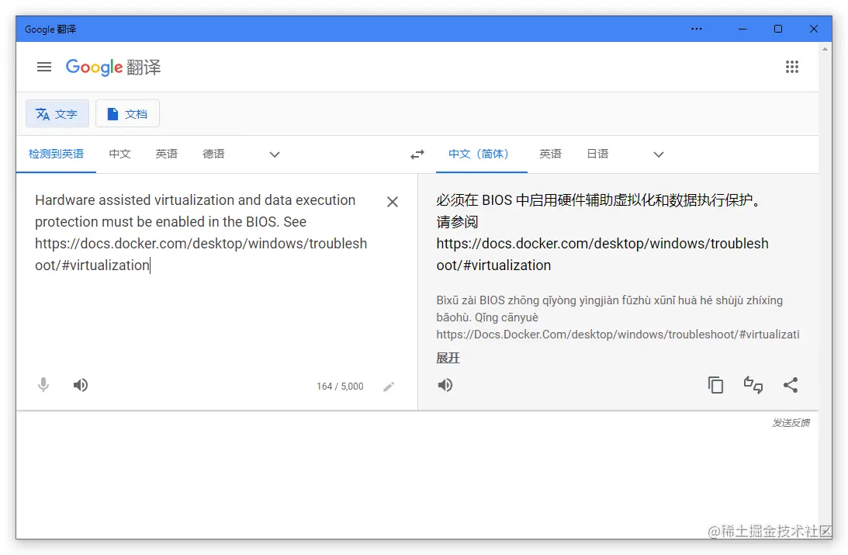Copy the translation to clipboard
Image resolution: width=848 pixels, height=555 pixels.
(x=715, y=385)
